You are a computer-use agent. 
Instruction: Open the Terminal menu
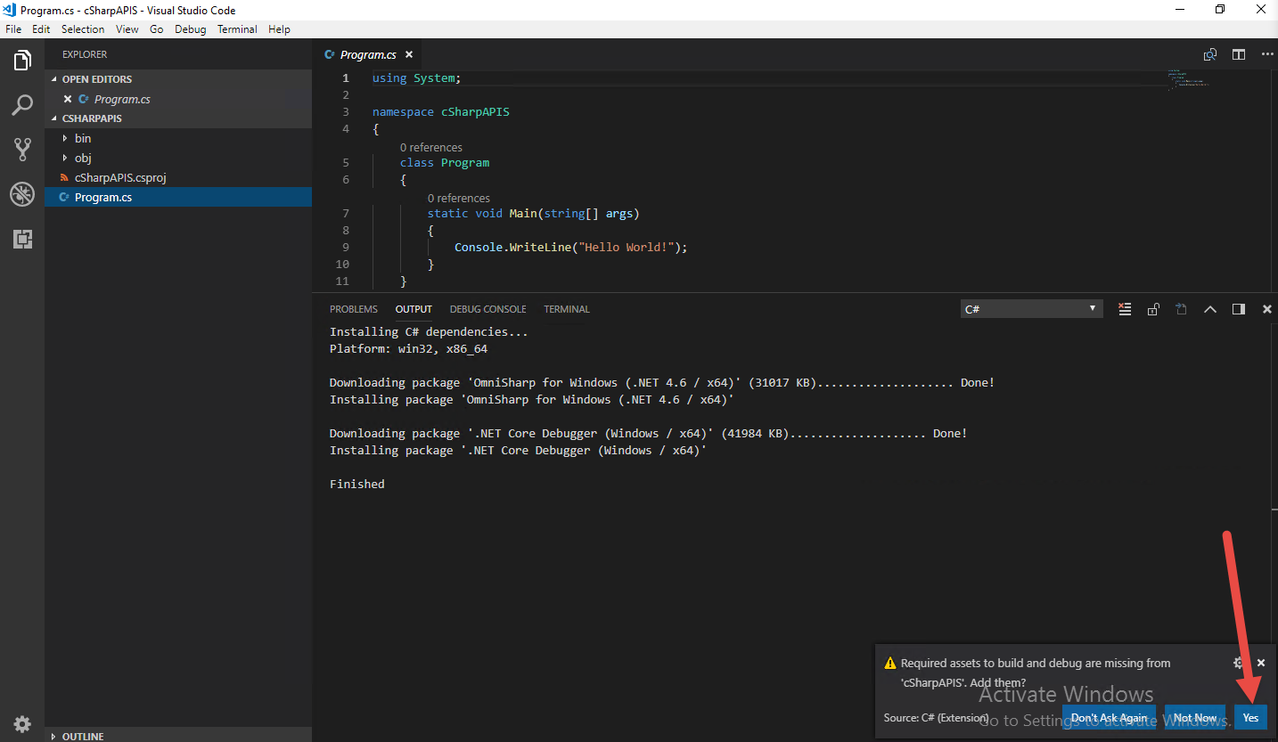tap(237, 29)
